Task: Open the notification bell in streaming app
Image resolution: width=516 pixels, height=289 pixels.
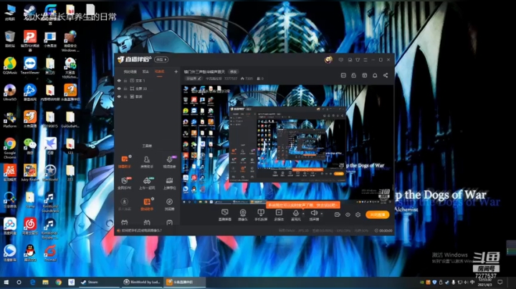Action: tap(375, 76)
